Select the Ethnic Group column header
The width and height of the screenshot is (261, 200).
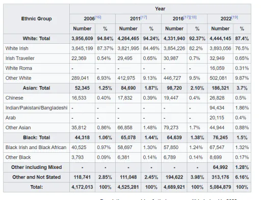pyautogui.click(x=36, y=19)
